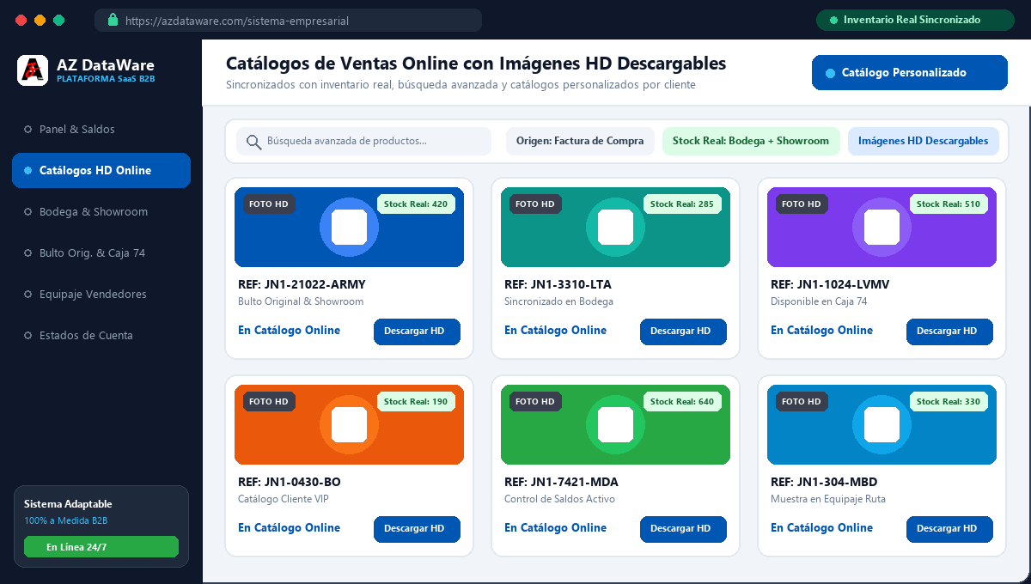Download HD image for JN1-3310-LTA
The image size is (1031, 584).
[683, 332]
